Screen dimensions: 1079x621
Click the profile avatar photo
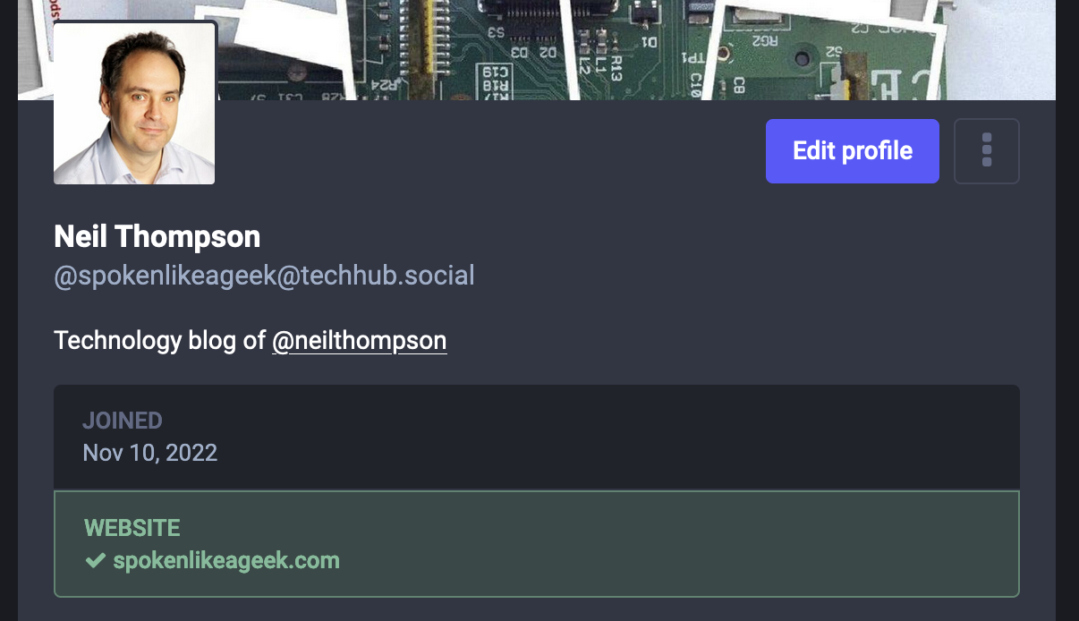[134, 103]
